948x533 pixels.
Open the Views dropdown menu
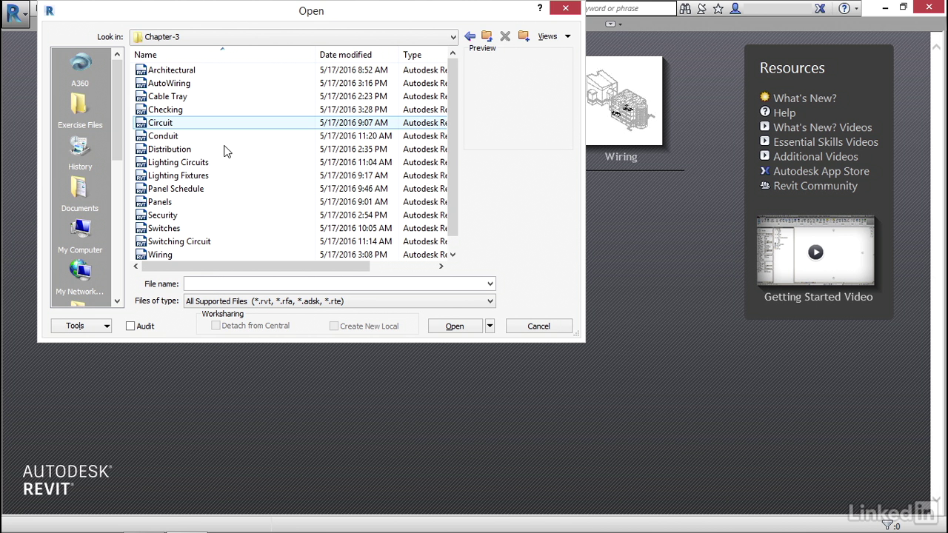[x=554, y=36]
